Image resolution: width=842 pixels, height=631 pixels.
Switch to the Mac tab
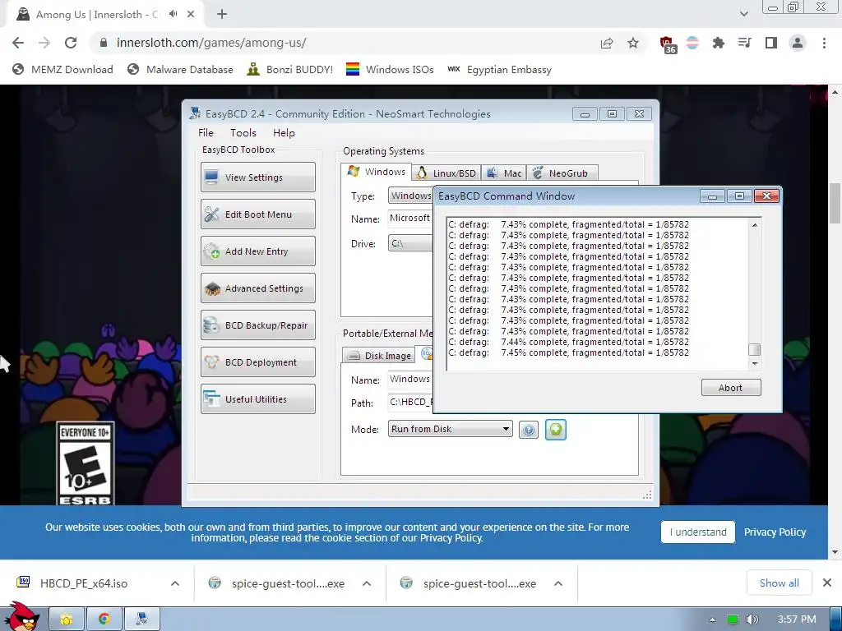(x=504, y=173)
